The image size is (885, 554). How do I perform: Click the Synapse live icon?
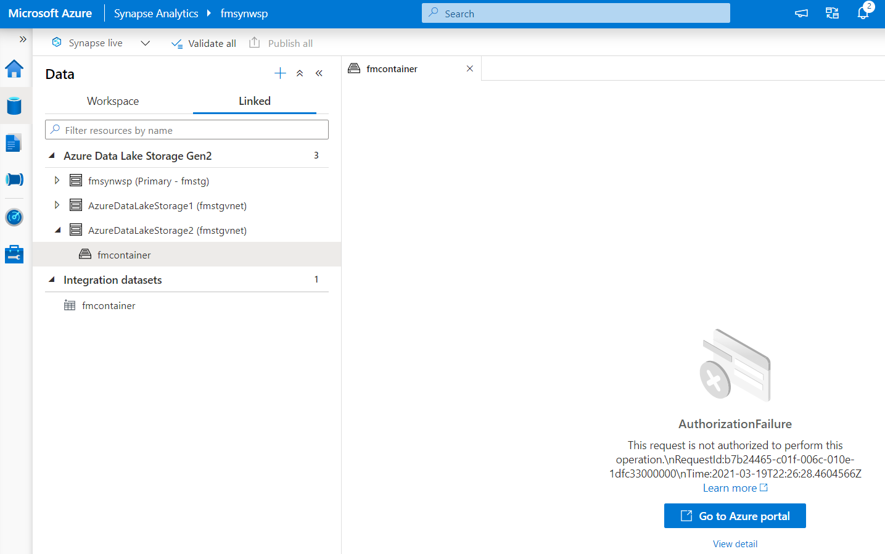[57, 42]
